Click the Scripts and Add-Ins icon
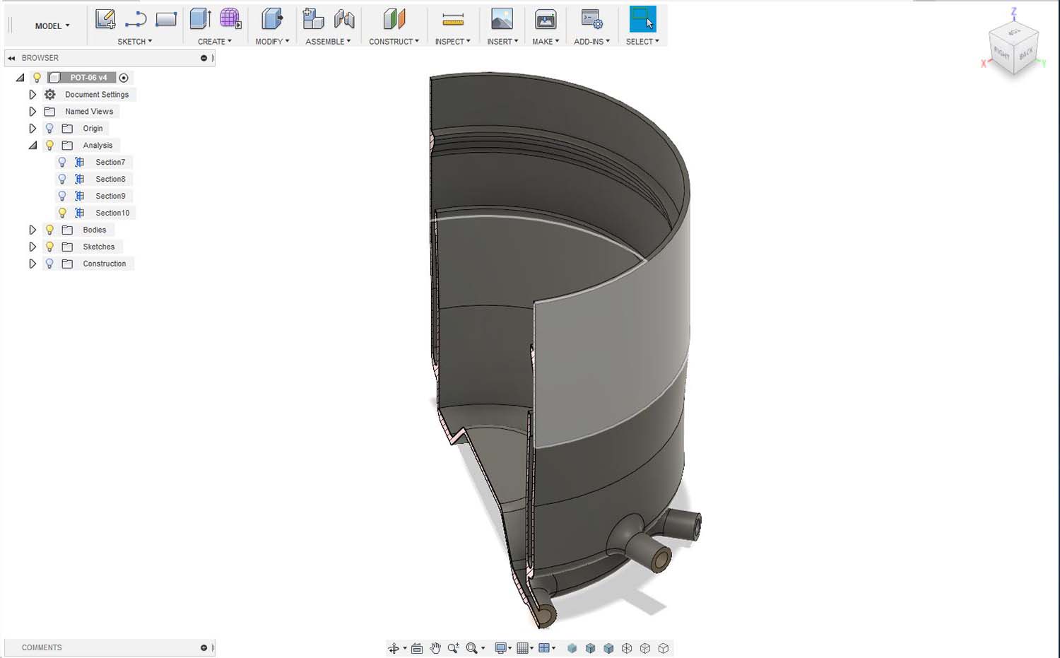The image size is (1060, 658). 591,19
